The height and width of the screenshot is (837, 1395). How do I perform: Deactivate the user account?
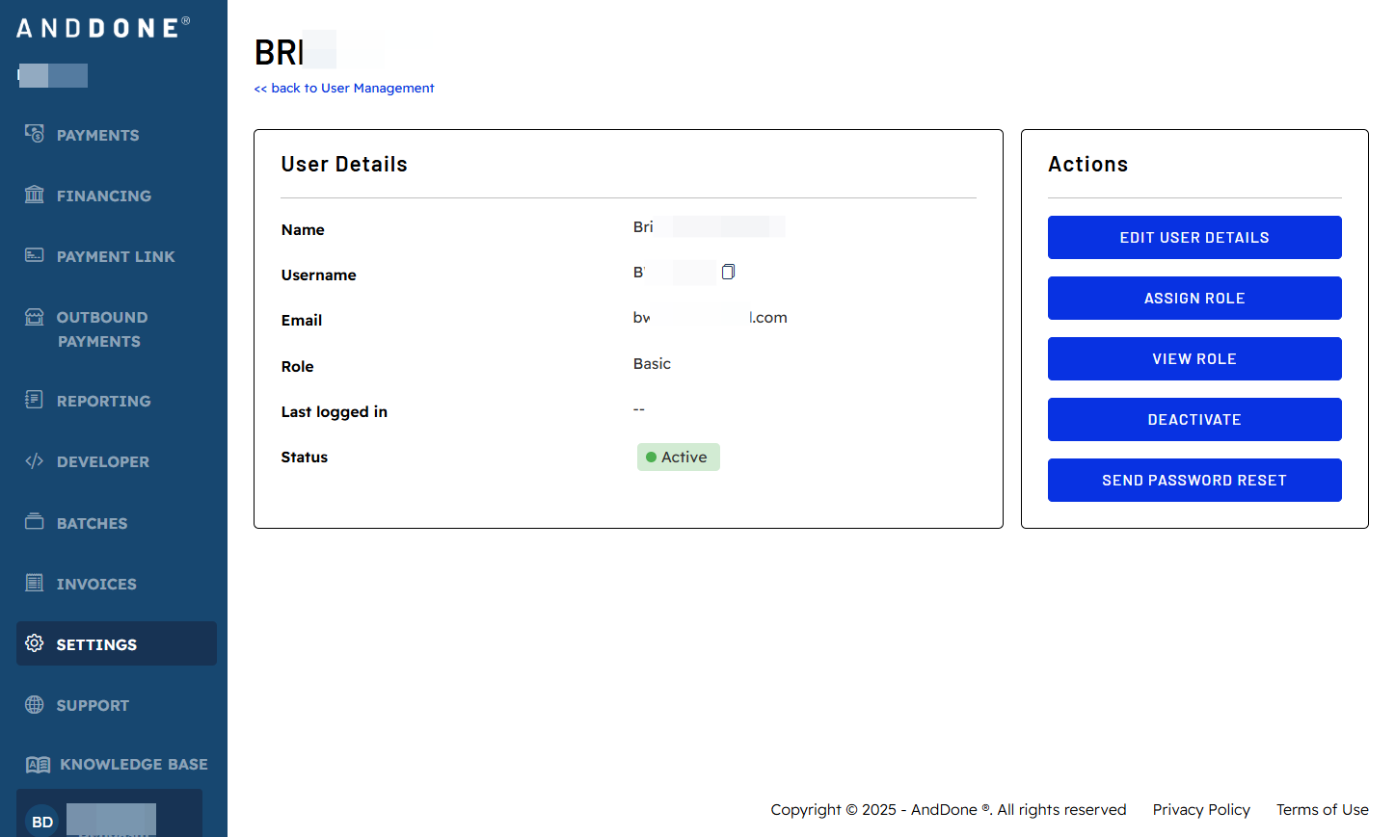1194,419
